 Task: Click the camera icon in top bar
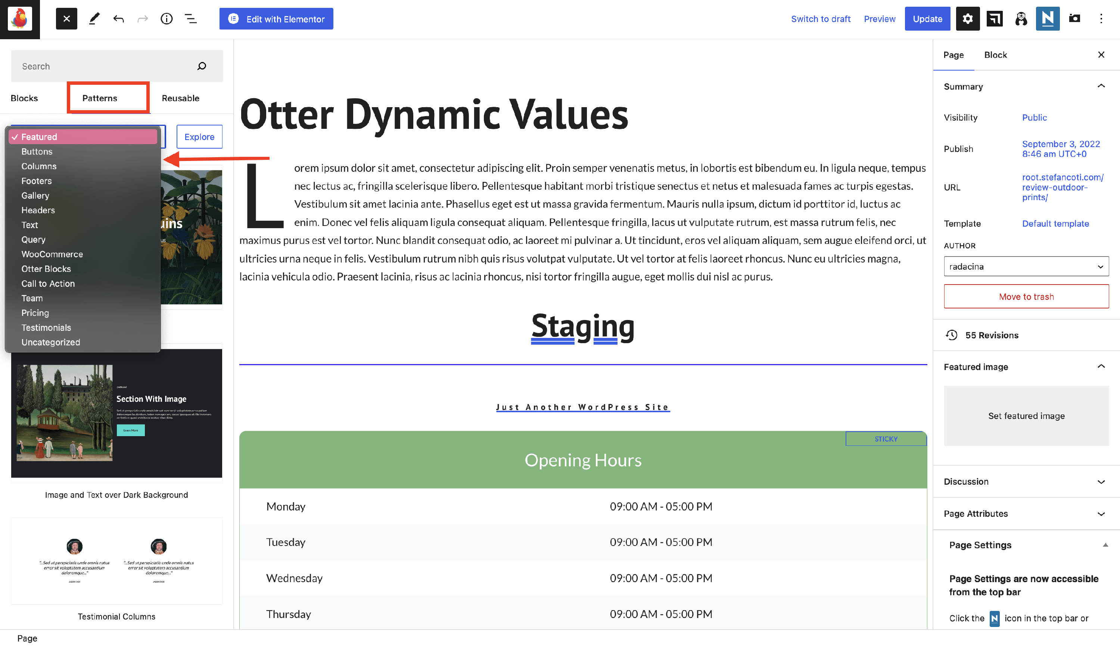click(1074, 19)
